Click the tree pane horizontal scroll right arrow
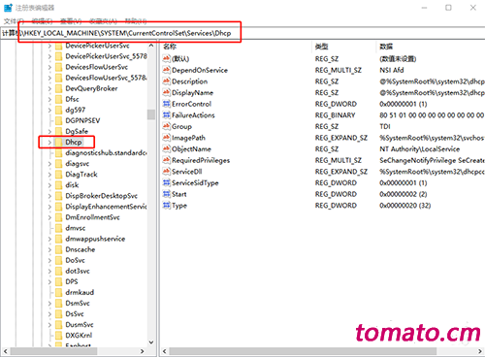 (x=143, y=351)
